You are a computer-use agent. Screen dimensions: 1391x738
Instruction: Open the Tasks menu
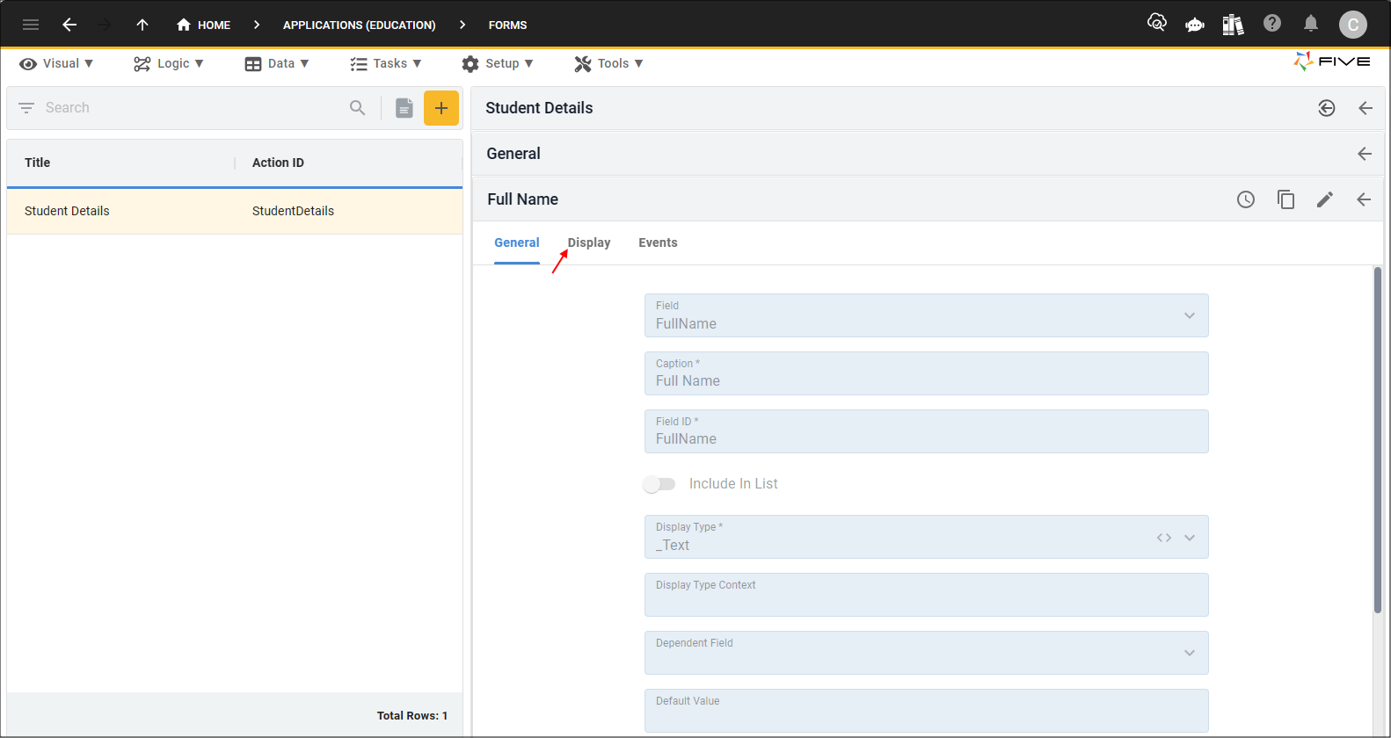[386, 63]
